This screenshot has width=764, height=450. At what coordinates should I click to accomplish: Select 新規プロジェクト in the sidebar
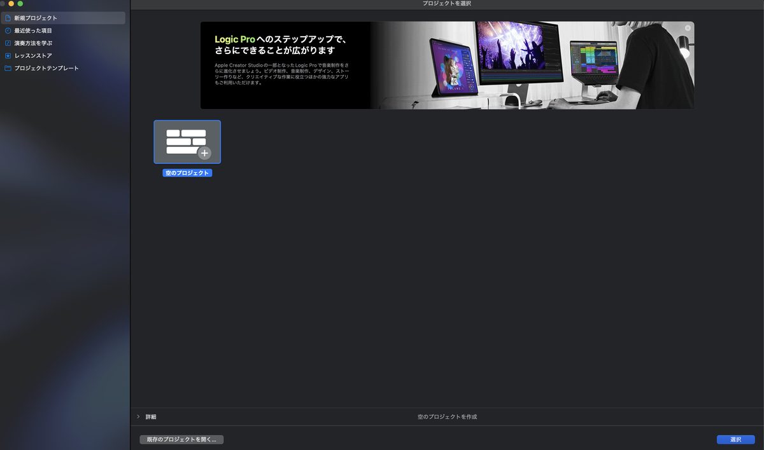coord(63,18)
